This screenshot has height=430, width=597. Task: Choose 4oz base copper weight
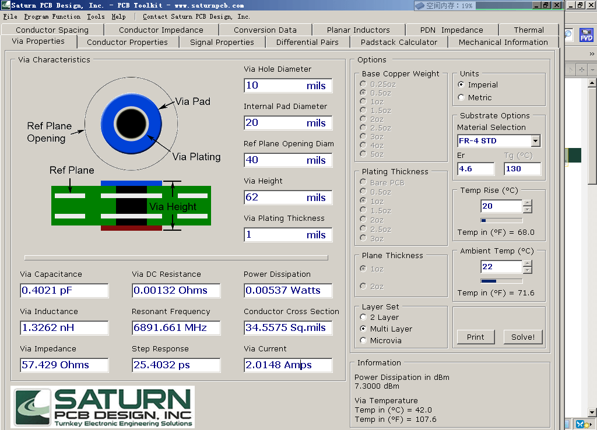[371, 145]
